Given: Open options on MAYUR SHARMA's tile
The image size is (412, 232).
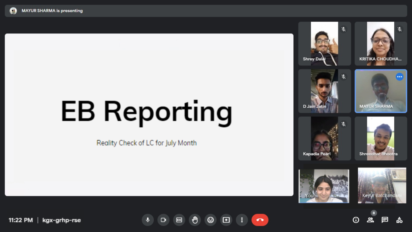Looking at the screenshot, I should [x=400, y=77].
